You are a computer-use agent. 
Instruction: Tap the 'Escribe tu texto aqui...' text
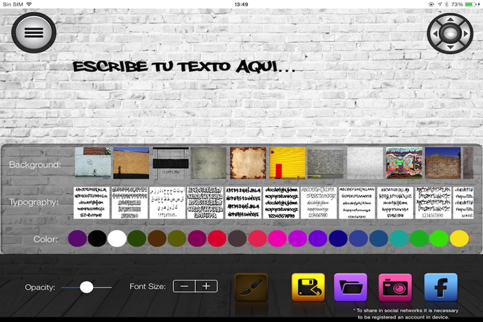184,66
